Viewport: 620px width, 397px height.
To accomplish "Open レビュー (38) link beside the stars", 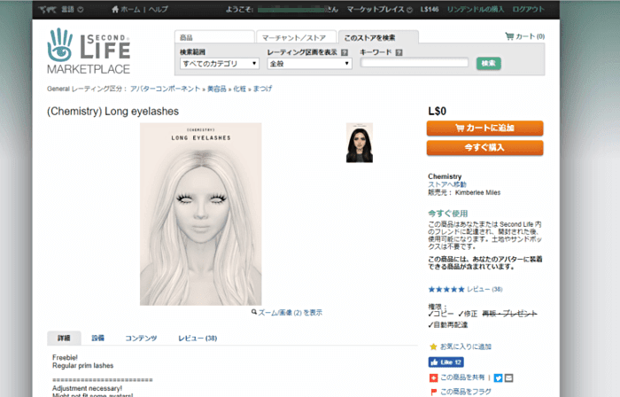I will point(484,290).
